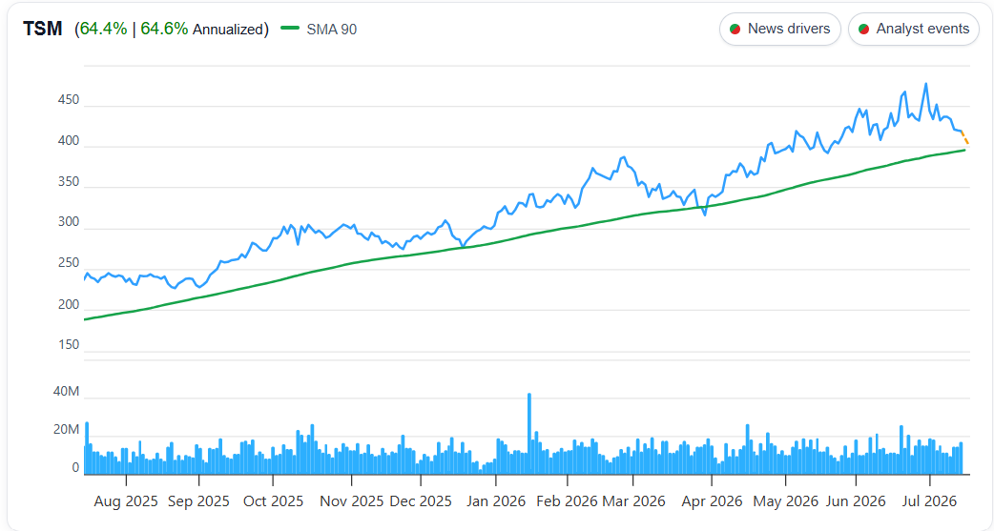Click the Aug 2025 axis label
Image resolution: width=994 pixels, height=531 pixels.
[126, 501]
